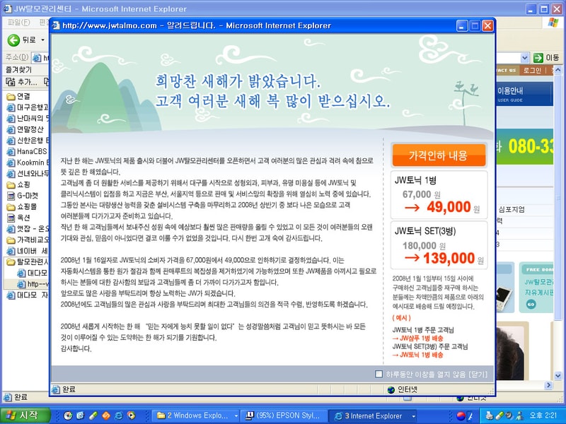Click the 완료 page icon in popup status bar
This screenshot has height=424, width=566.
point(56,389)
